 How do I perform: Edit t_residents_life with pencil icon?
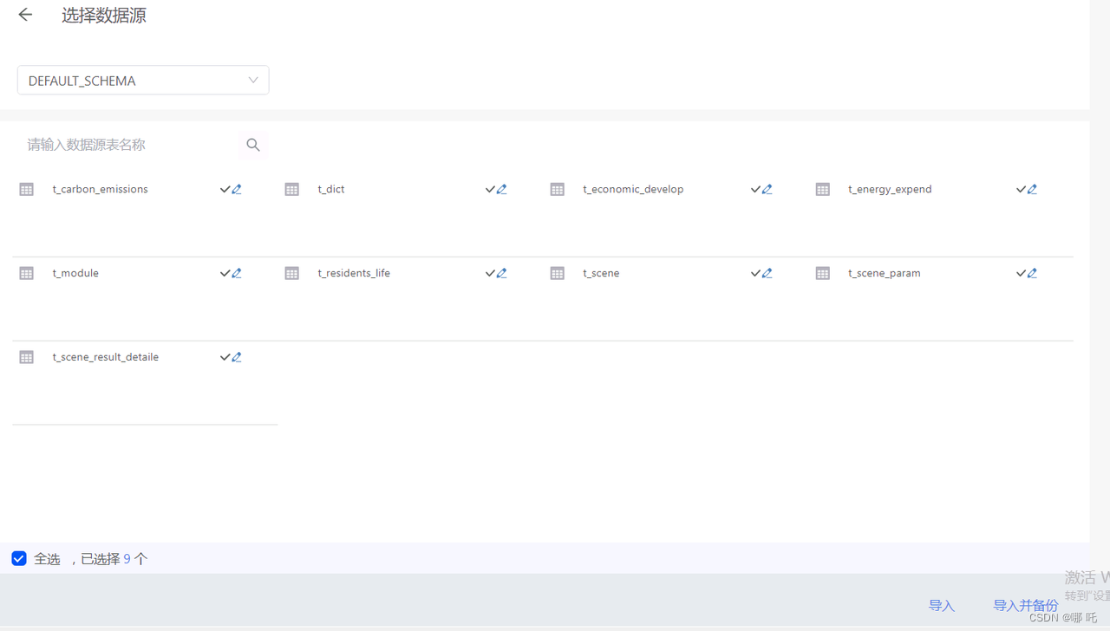click(501, 273)
